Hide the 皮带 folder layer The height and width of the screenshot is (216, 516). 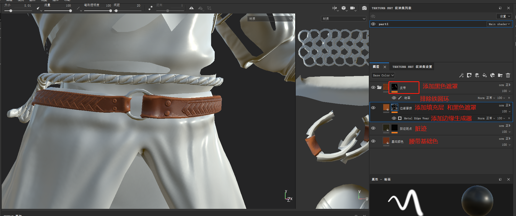point(373,87)
